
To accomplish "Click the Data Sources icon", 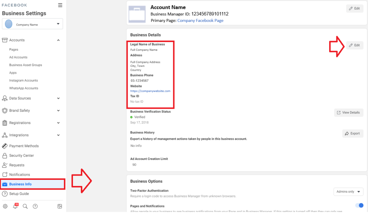I will pyautogui.click(x=5, y=98).
